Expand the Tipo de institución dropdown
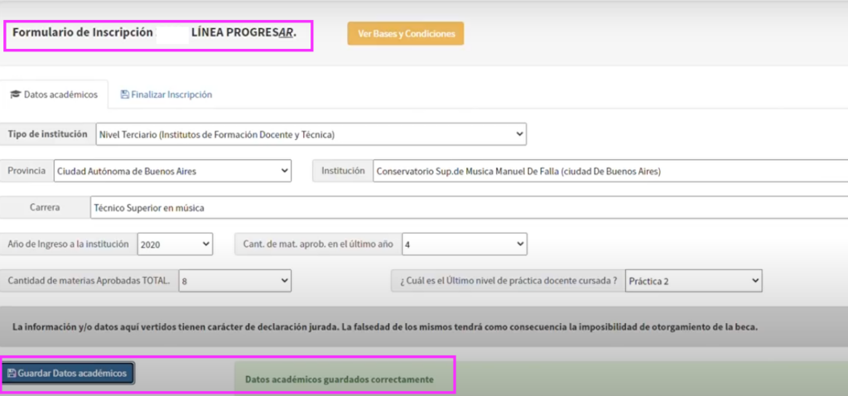 [311, 134]
